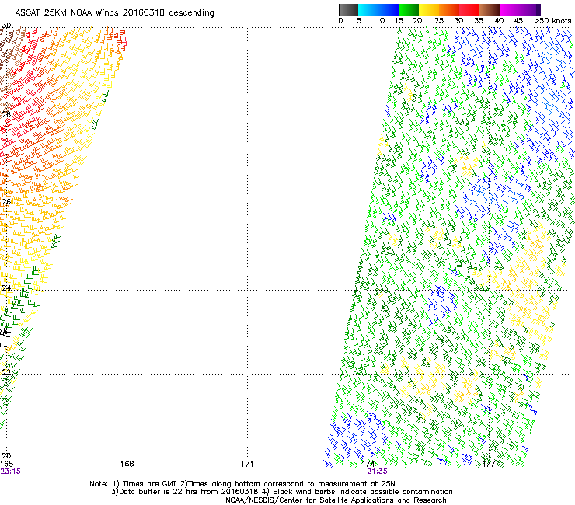Click the purple time label '23:15'
This screenshot has width=575, height=505.
point(10,472)
